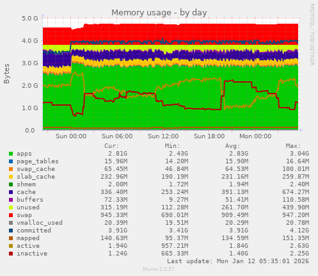Click the slab_cache current value 232.96M
The width and height of the screenshot is (318, 276).
(x=114, y=177)
